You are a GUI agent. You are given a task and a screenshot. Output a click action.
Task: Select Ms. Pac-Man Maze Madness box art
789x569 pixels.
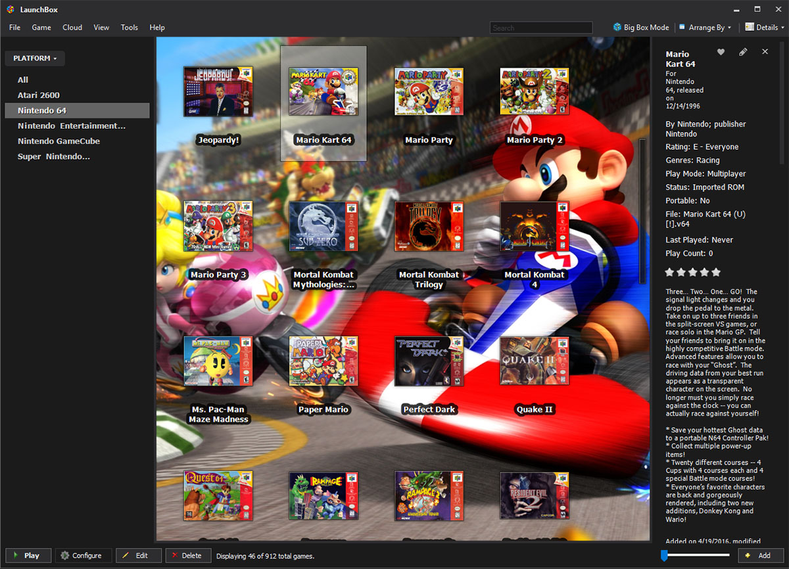(x=218, y=361)
